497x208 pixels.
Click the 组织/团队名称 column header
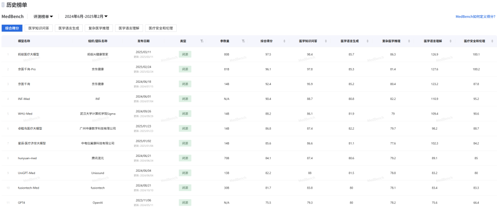click(98, 41)
